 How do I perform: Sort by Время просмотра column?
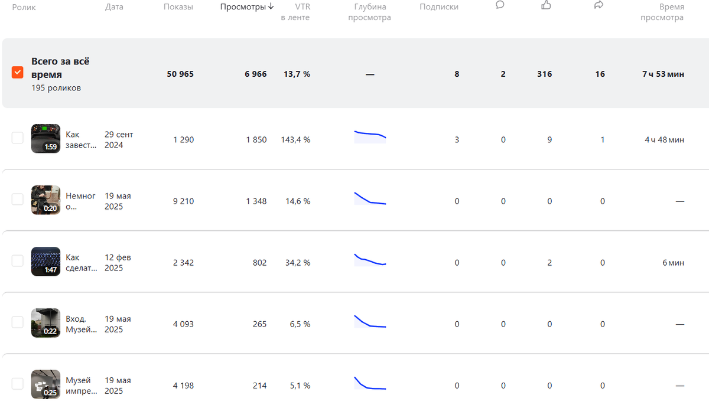coord(662,12)
